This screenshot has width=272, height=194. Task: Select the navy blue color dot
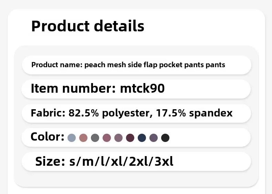pyautogui.click(x=142, y=138)
